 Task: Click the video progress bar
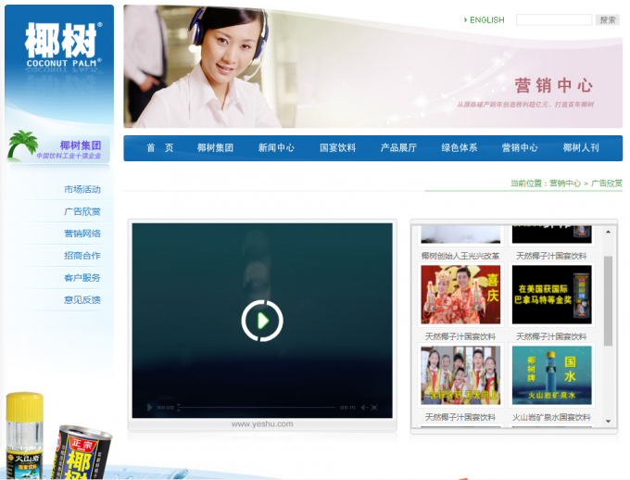pyautogui.click(x=258, y=407)
